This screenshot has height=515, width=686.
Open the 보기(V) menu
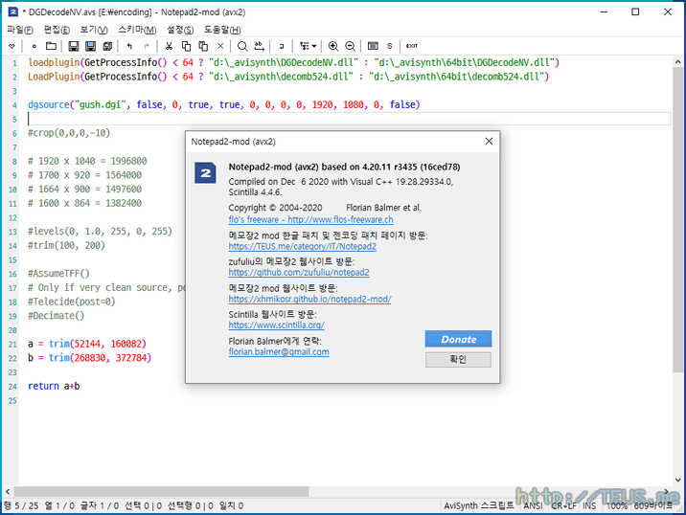coord(94,30)
